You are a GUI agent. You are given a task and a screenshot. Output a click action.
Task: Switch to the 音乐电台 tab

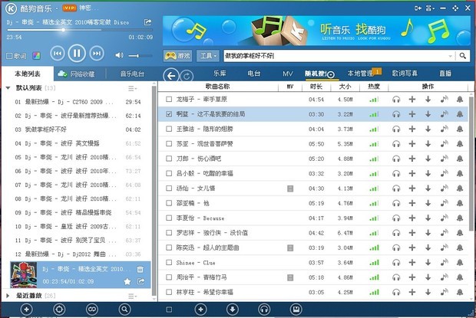pyautogui.click(x=132, y=74)
